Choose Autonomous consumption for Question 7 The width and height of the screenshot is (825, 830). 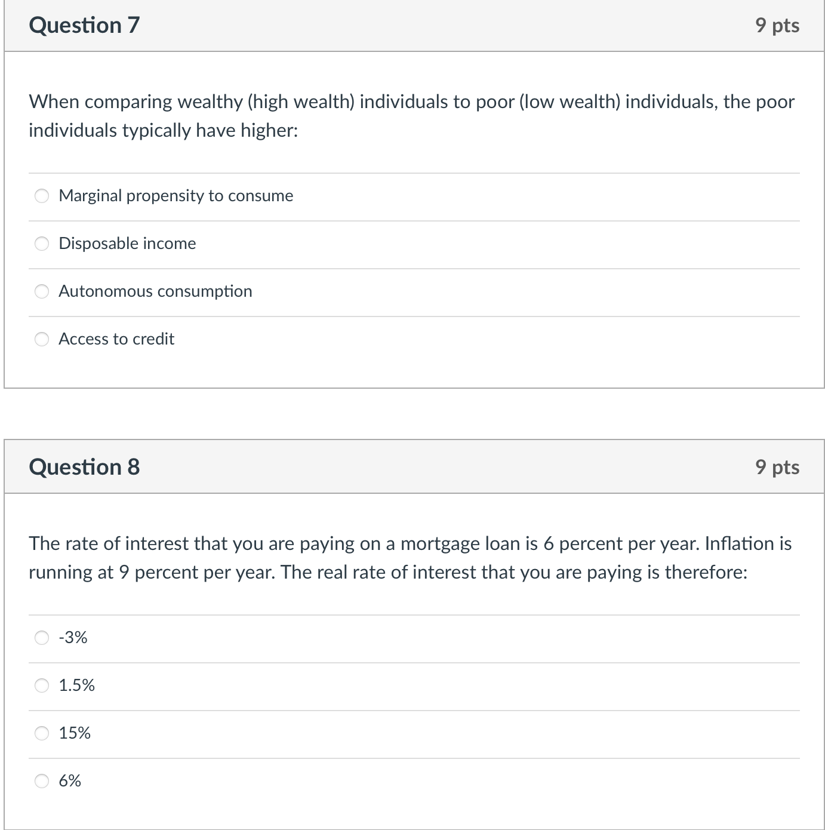coord(42,291)
